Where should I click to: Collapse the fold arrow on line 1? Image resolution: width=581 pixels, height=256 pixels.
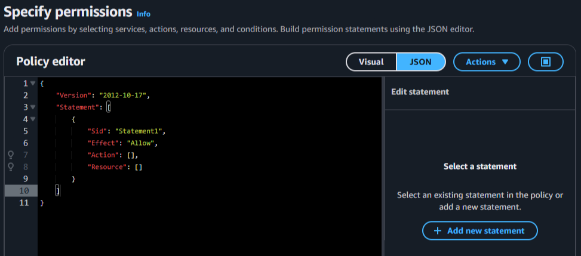33,84
